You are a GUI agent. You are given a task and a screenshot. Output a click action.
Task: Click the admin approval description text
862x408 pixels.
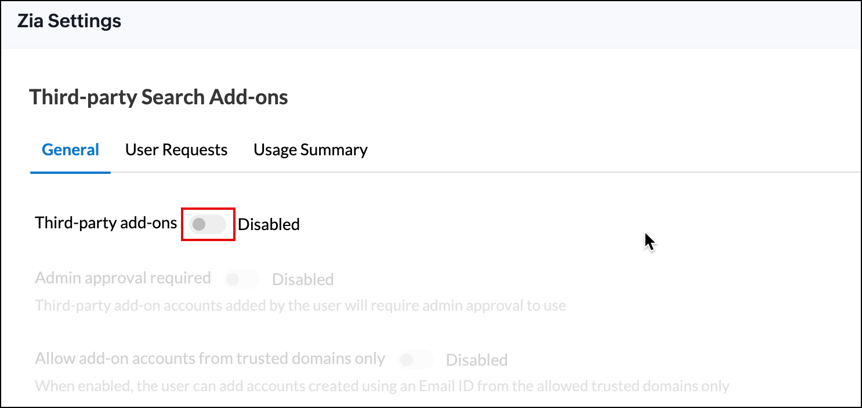[x=300, y=305]
